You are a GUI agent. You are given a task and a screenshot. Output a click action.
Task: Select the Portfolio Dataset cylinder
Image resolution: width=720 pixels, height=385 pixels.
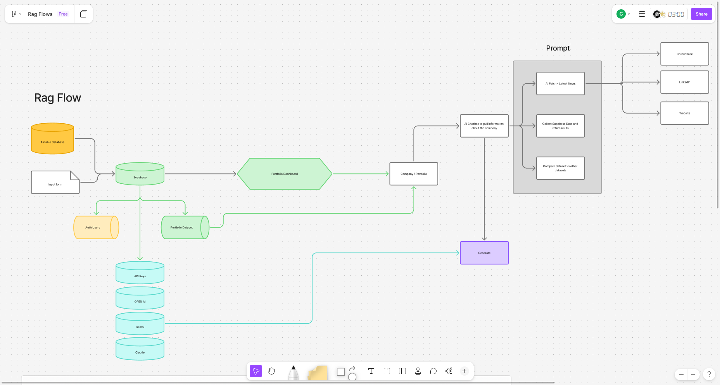pyautogui.click(x=185, y=227)
